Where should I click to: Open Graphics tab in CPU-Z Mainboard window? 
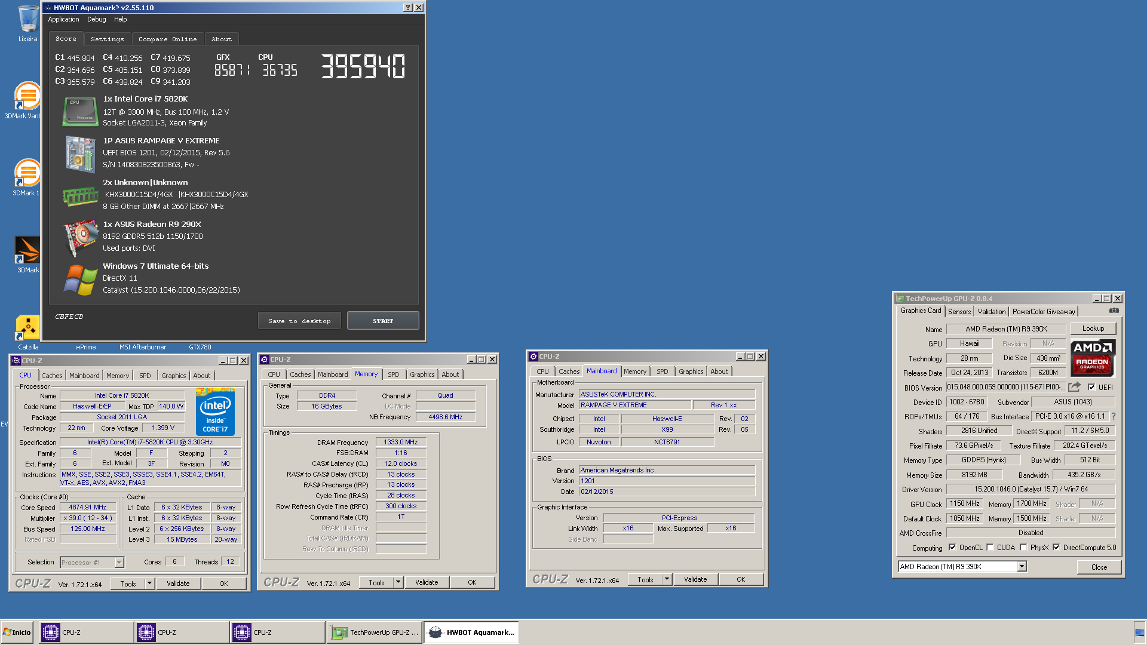pos(691,371)
